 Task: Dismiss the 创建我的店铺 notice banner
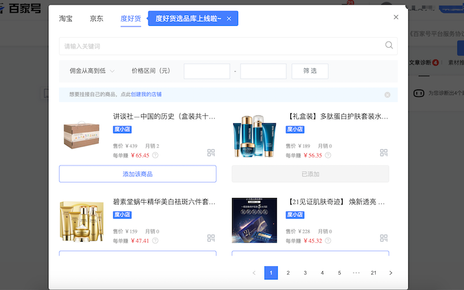387,95
